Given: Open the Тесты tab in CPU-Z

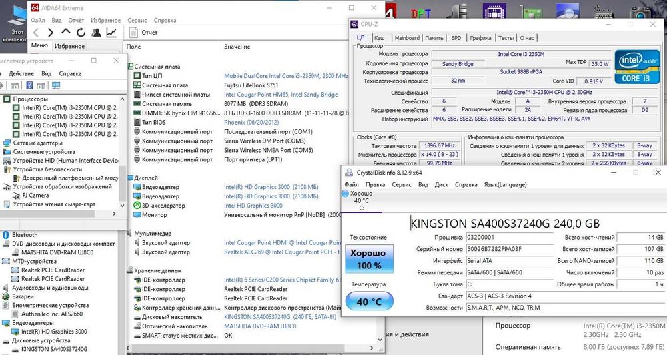Looking at the screenshot, I should click(x=506, y=38).
